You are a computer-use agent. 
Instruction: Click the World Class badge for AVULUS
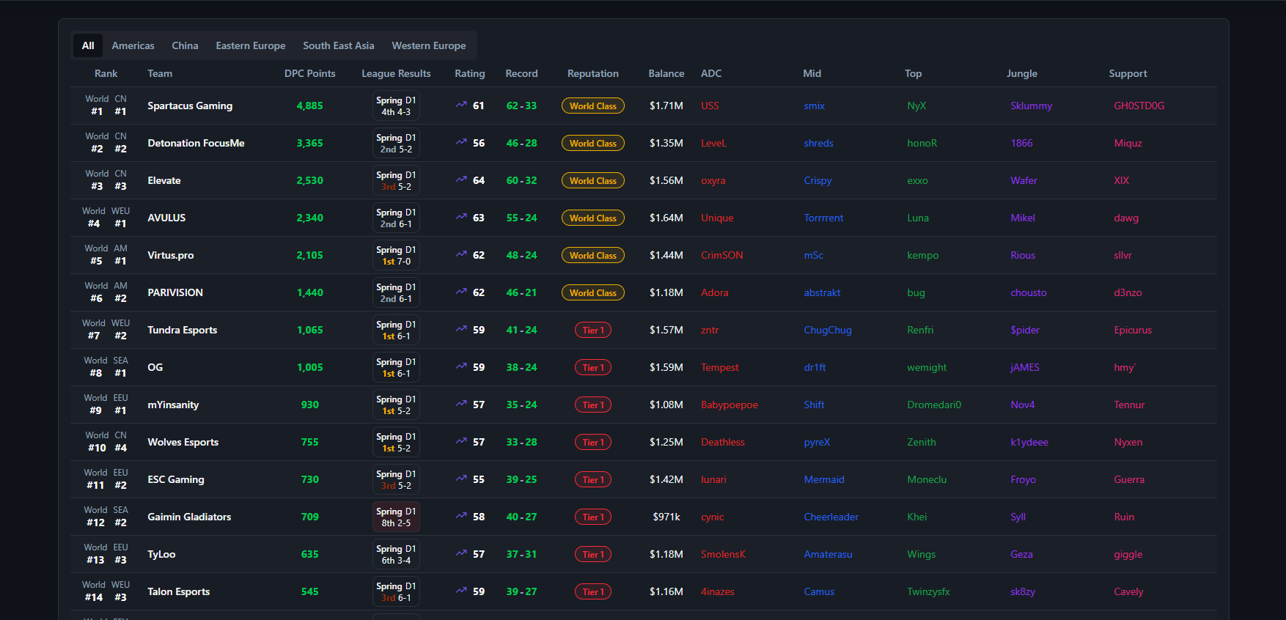[592, 218]
